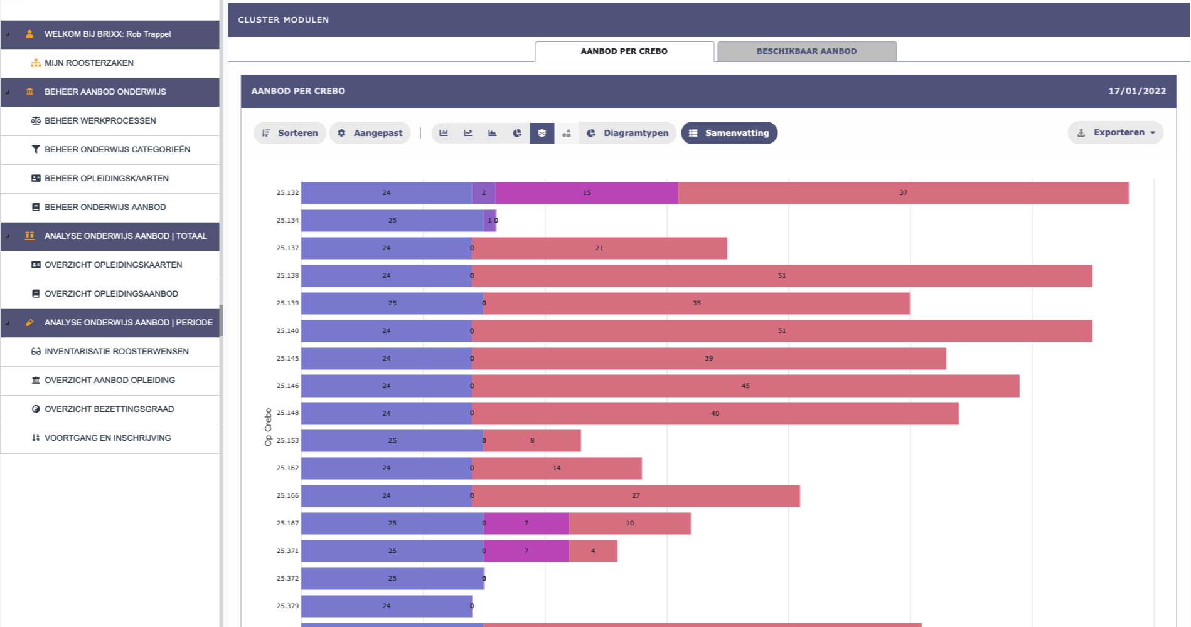This screenshot has width=1191, height=627.
Task: Select the bubble shapes chart icon
Action: 567,133
